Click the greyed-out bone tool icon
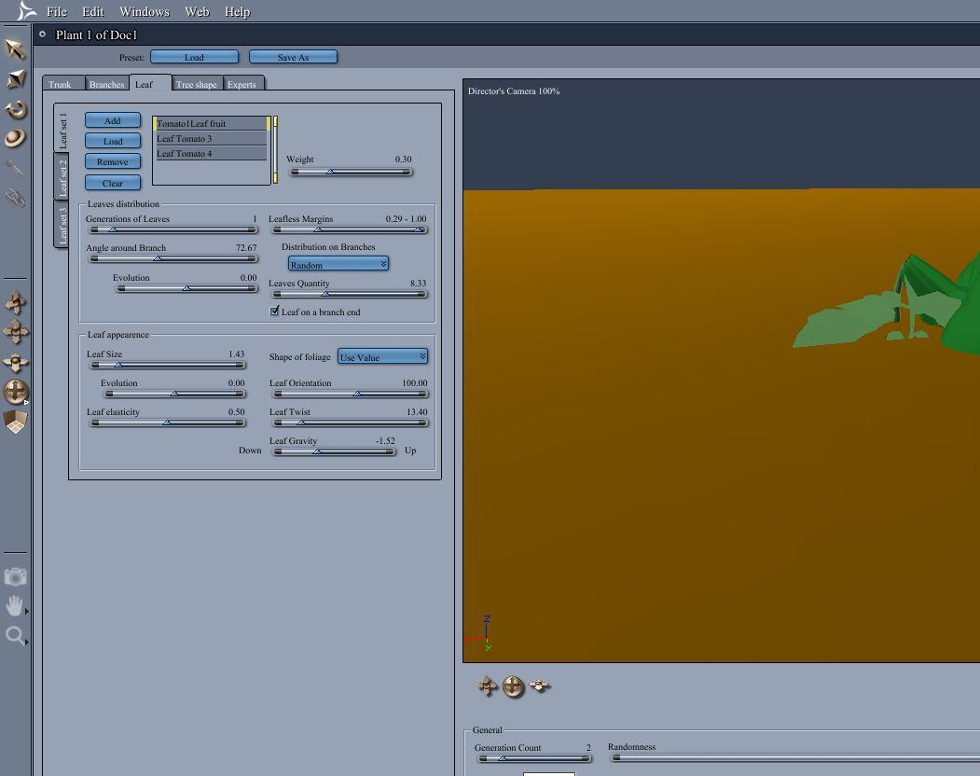 pos(15,168)
